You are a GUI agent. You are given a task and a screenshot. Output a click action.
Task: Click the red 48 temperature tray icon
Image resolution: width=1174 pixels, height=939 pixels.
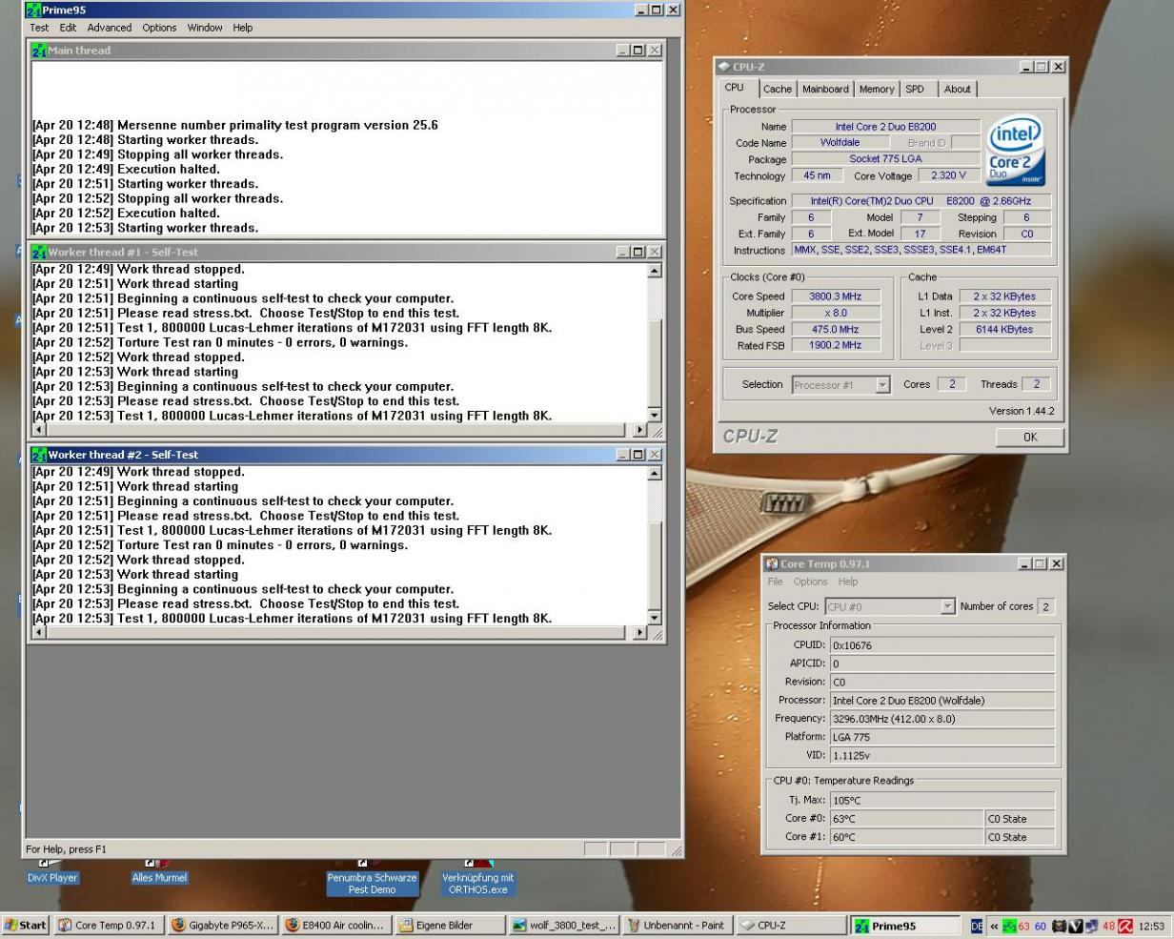[x=1109, y=926]
